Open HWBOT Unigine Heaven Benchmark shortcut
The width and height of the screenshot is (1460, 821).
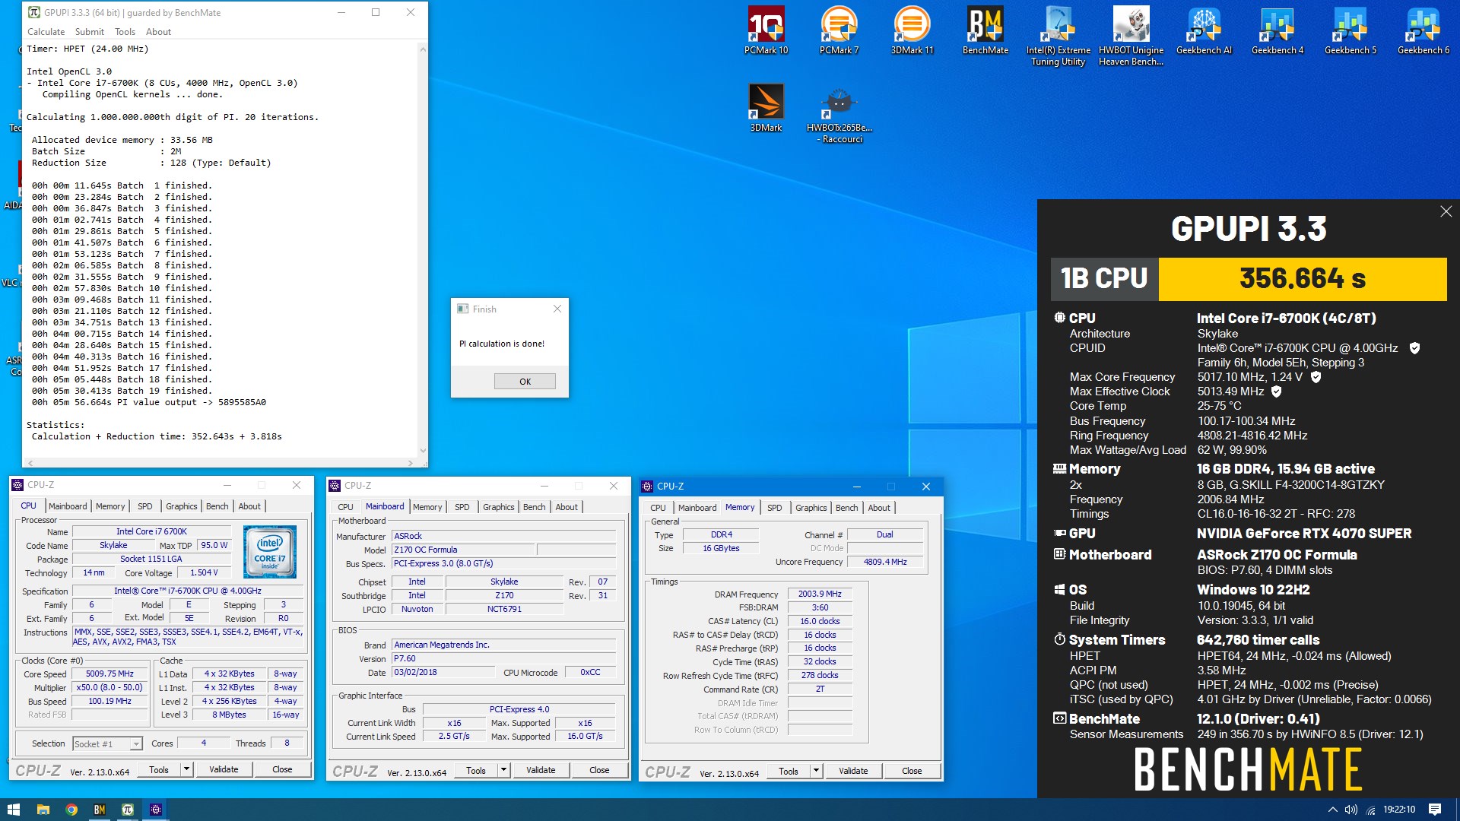[1131, 36]
